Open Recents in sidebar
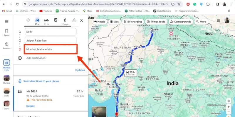This screenshot has width=235, height=117. coord(6,46)
